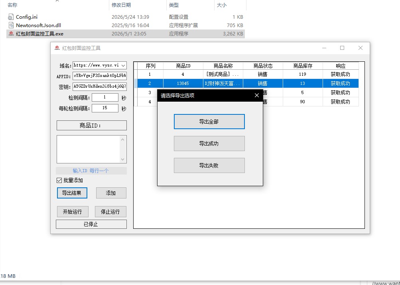The image size is (400, 285).
Task: Click the APPID input field
Action: [99, 76]
